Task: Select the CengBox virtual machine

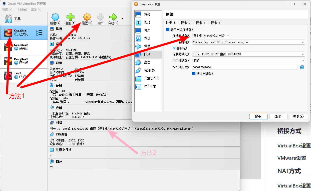Action: coord(24,33)
